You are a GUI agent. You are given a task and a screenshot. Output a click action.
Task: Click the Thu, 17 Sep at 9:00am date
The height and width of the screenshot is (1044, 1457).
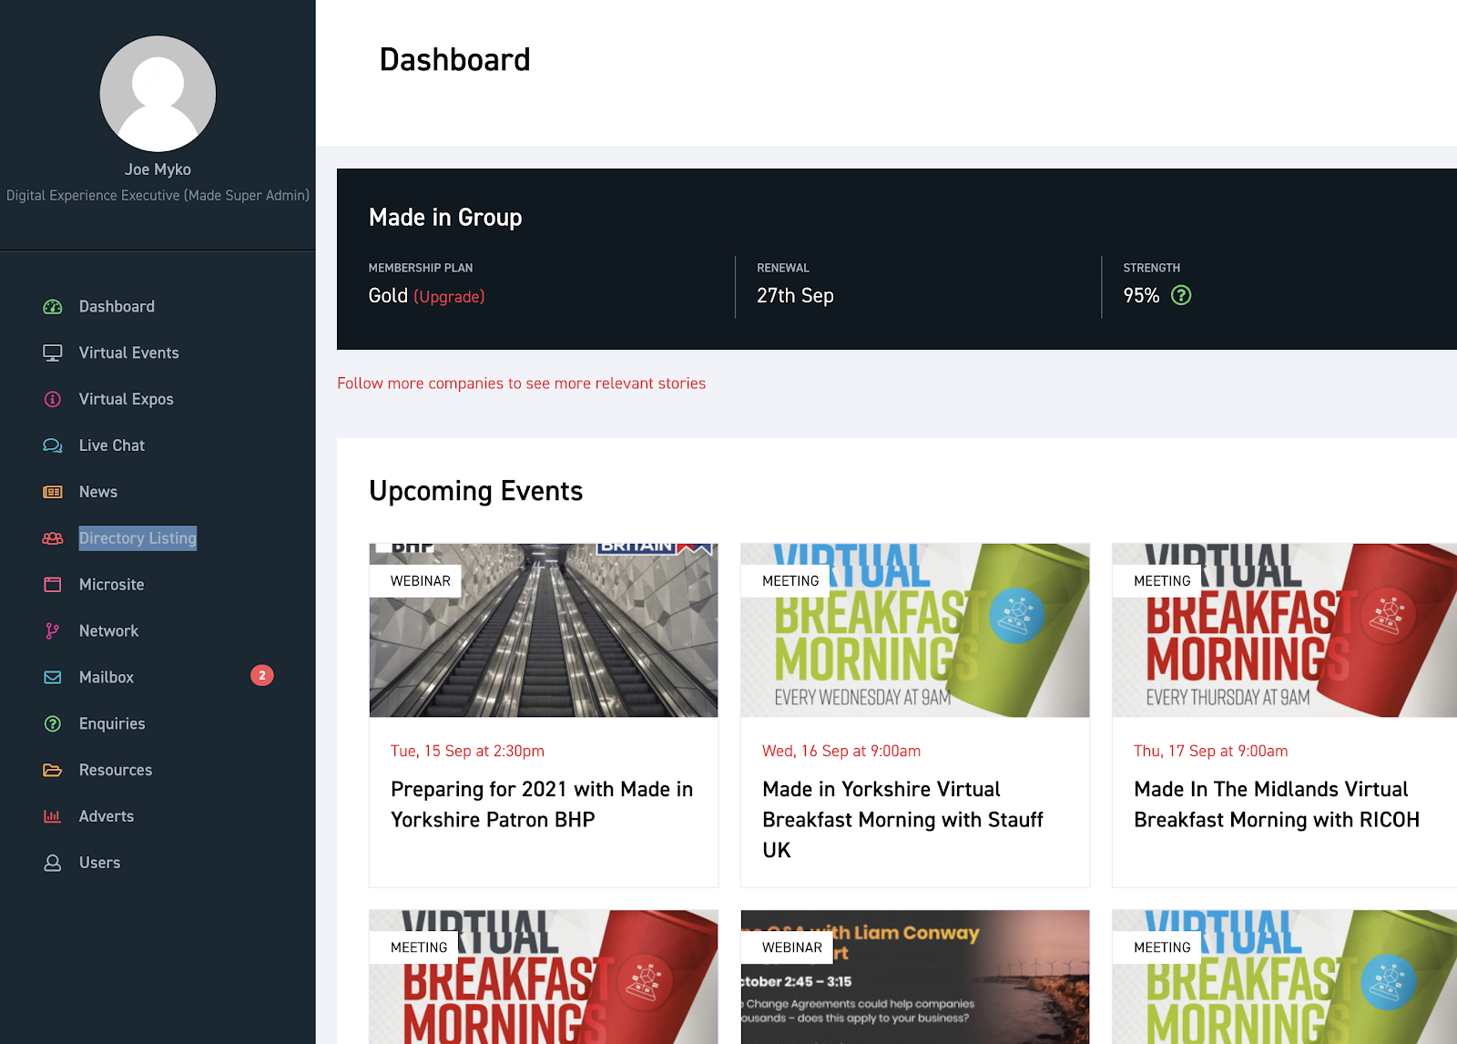point(1210,752)
